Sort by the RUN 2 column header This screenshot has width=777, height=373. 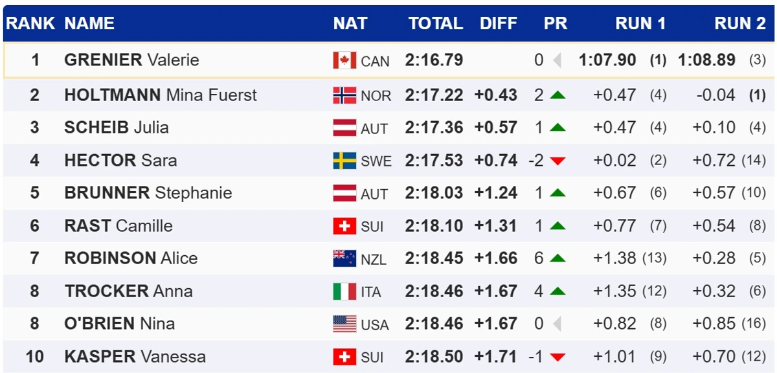point(739,24)
